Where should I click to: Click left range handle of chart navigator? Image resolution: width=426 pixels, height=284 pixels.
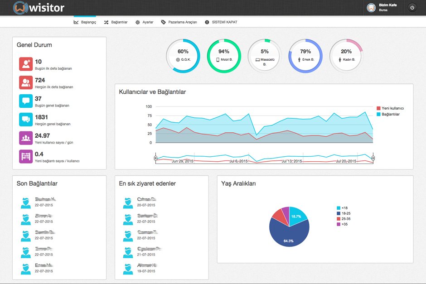pos(155,158)
